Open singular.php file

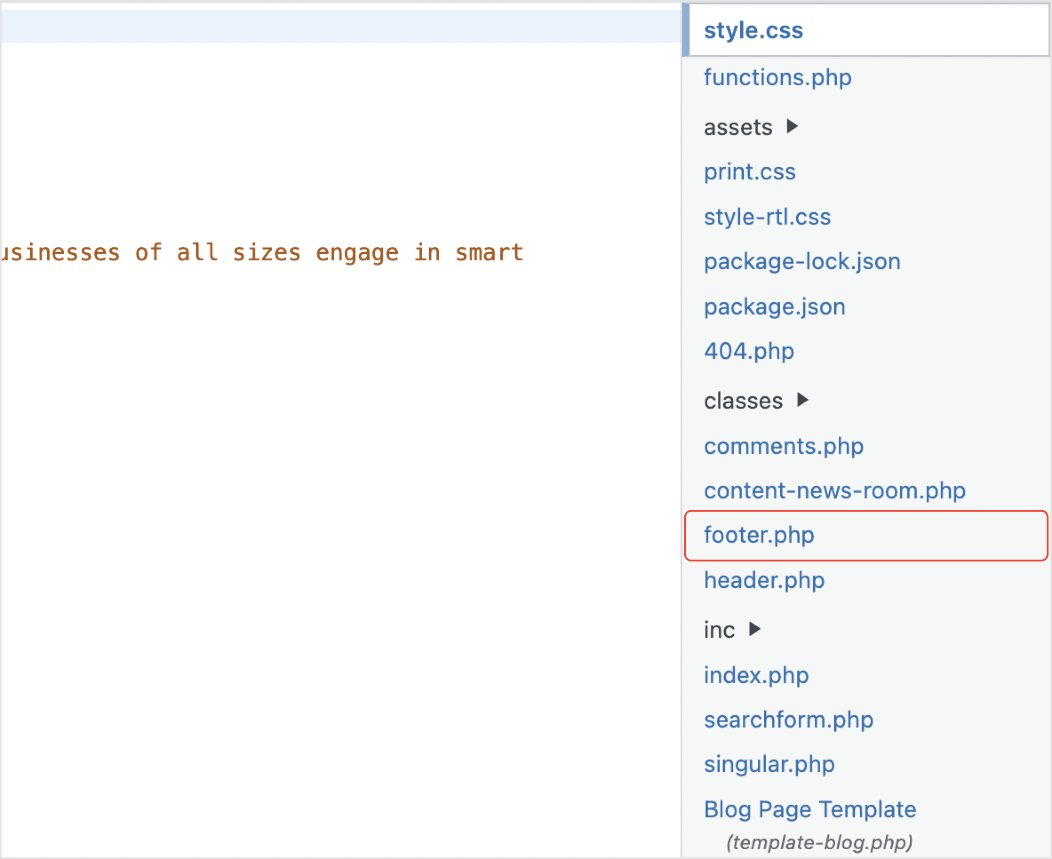(769, 764)
